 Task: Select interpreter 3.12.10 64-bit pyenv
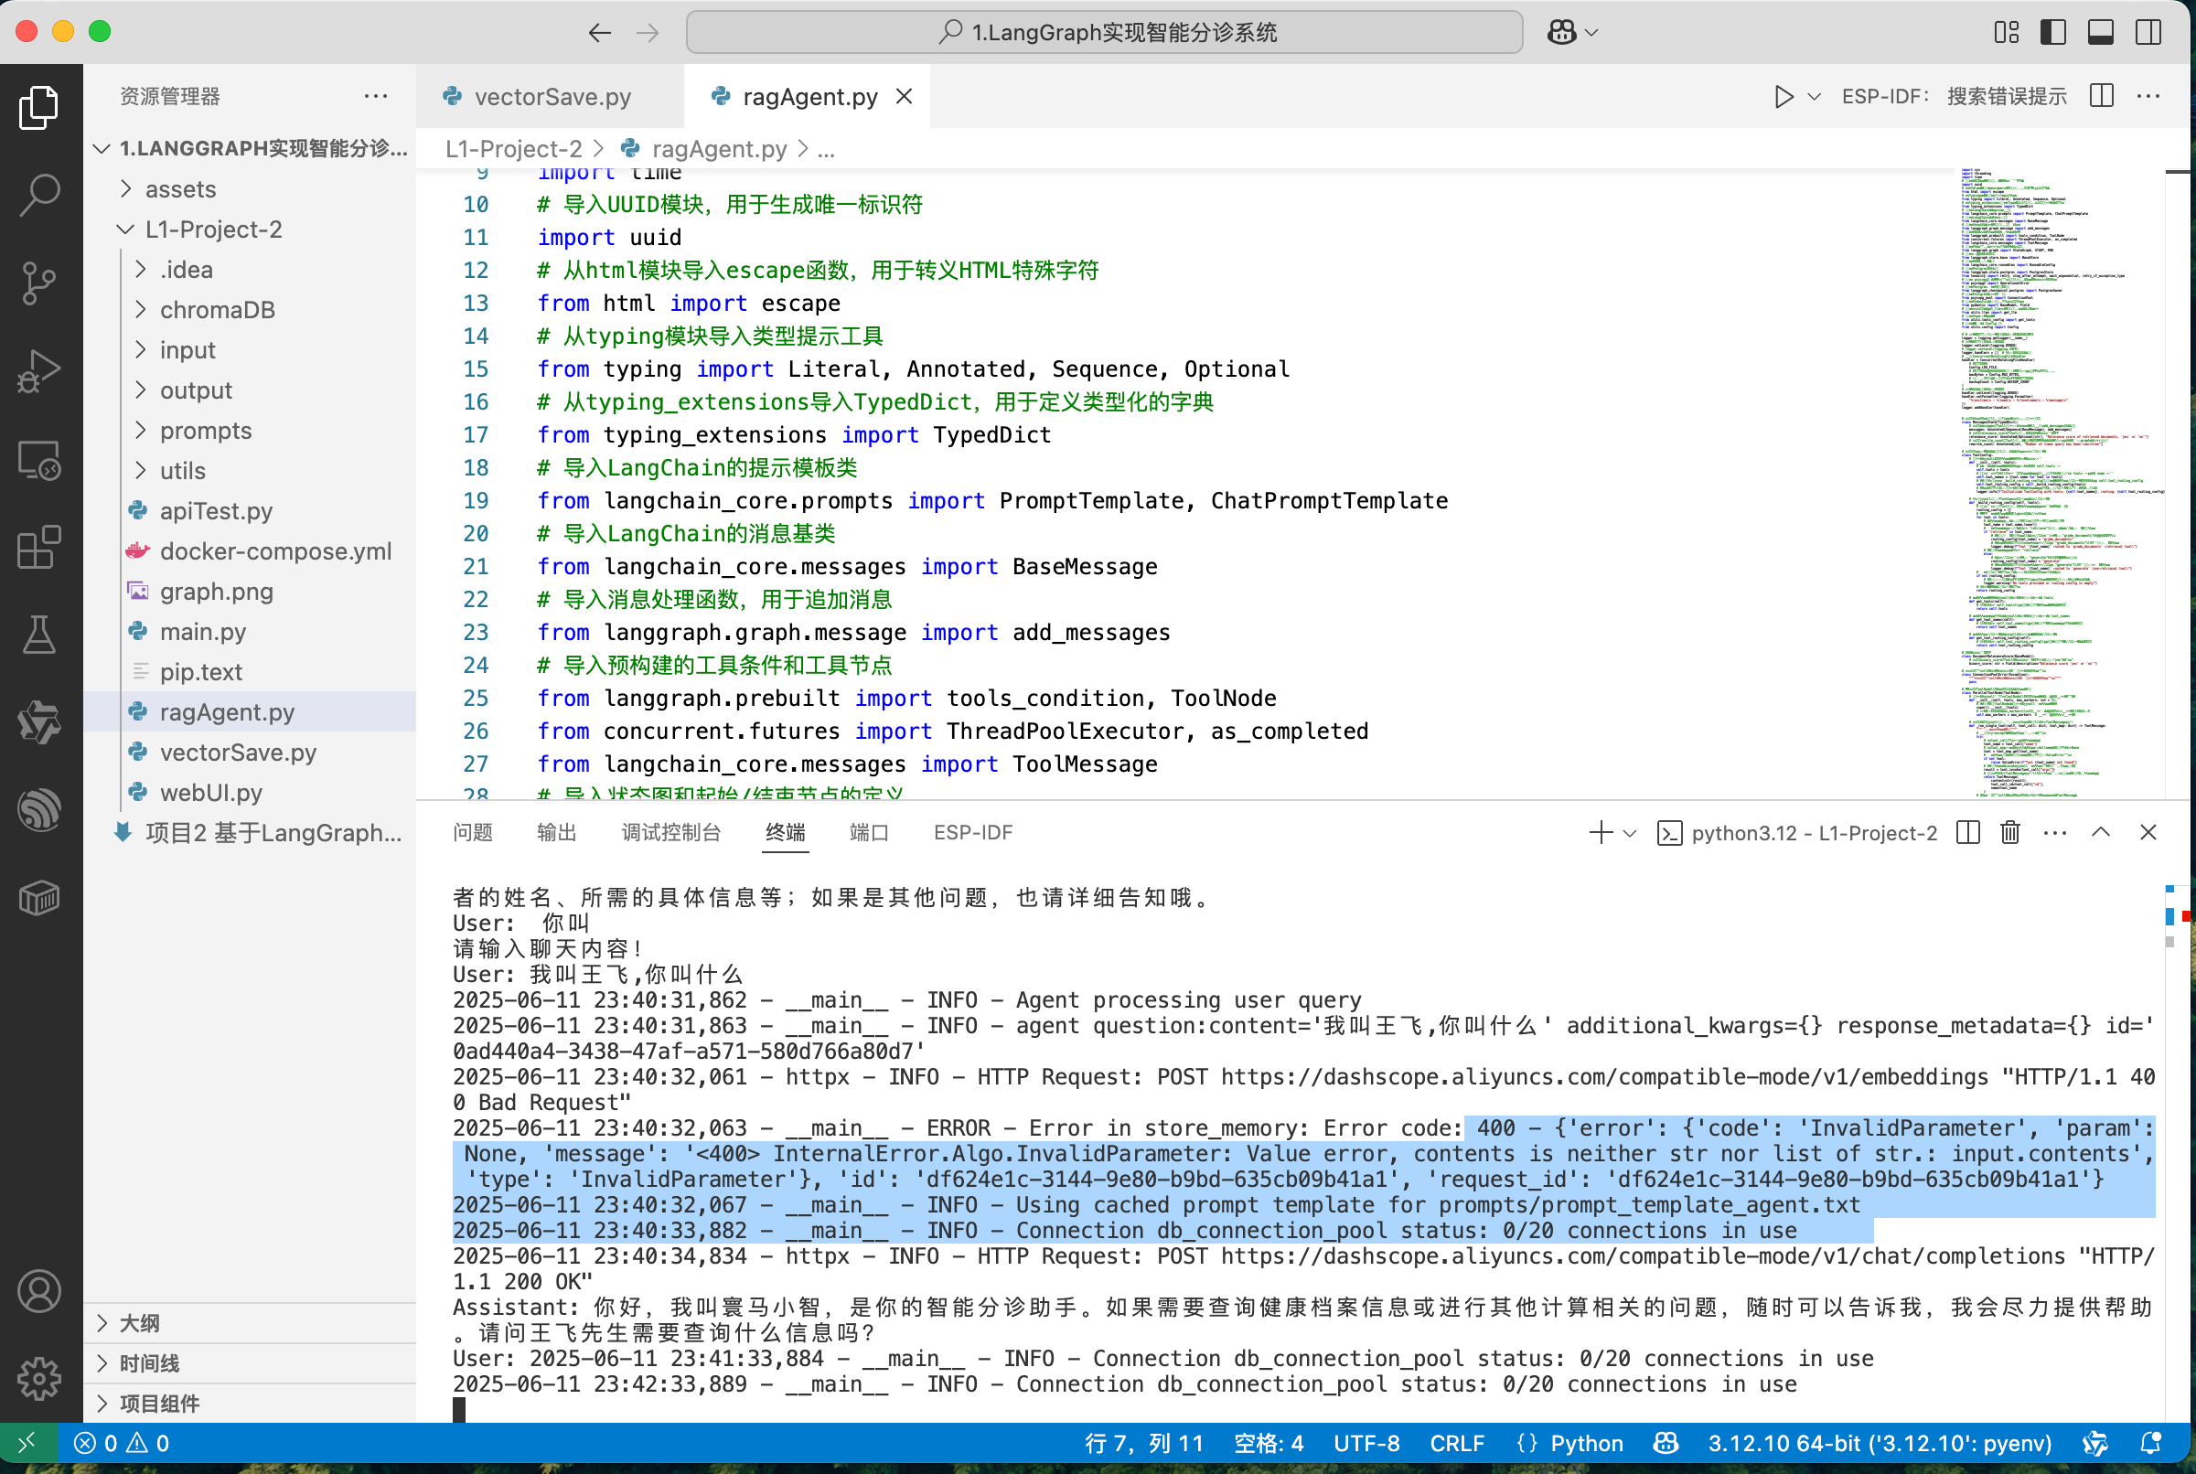(1880, 1443)
